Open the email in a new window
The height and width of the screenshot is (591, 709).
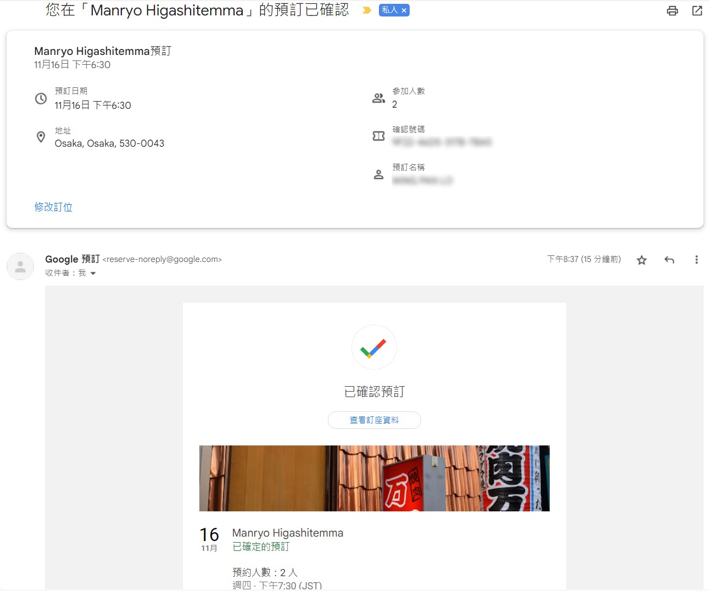point(697,10)
